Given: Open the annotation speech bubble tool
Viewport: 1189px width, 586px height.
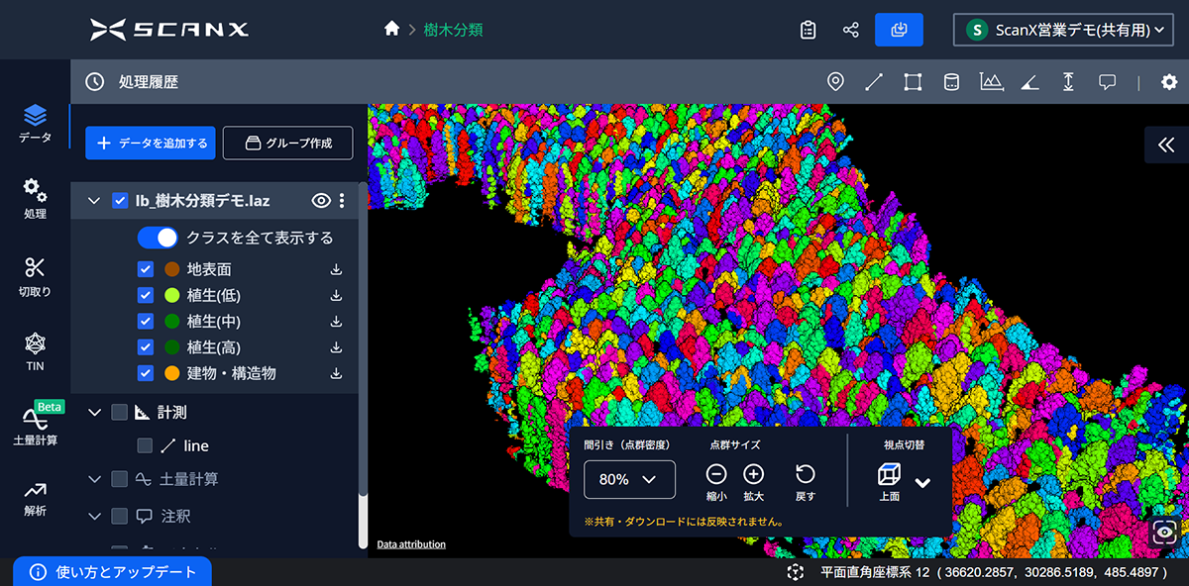Looking at the screenshot, I should click(1108, 82).
